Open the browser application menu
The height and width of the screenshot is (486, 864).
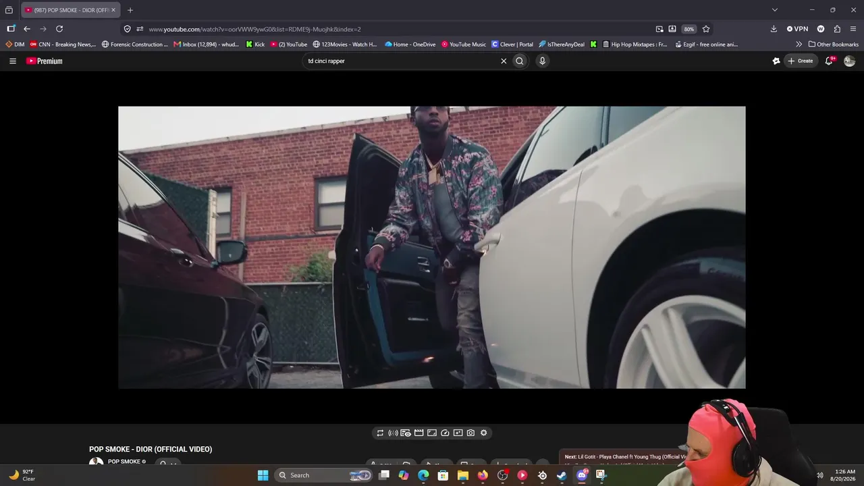853,29
